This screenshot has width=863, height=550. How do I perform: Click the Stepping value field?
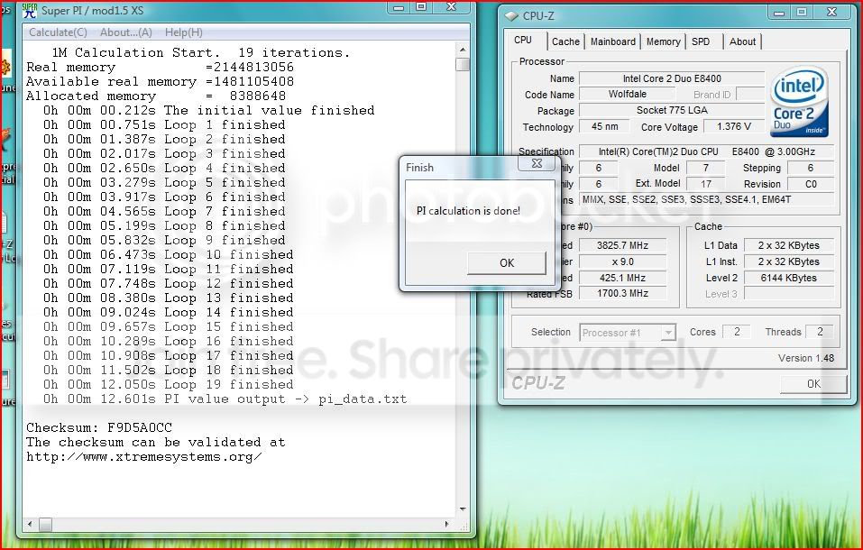point(810,168)
